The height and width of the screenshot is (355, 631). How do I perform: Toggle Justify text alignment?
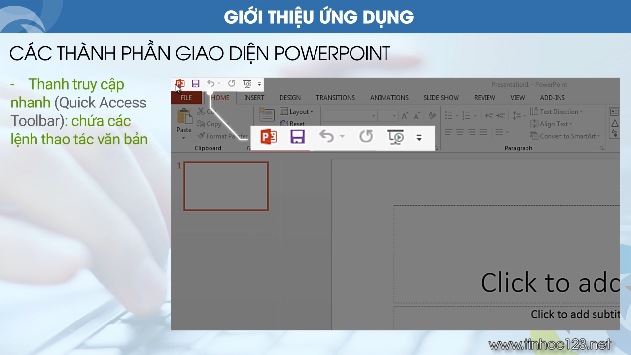point(484,132)
